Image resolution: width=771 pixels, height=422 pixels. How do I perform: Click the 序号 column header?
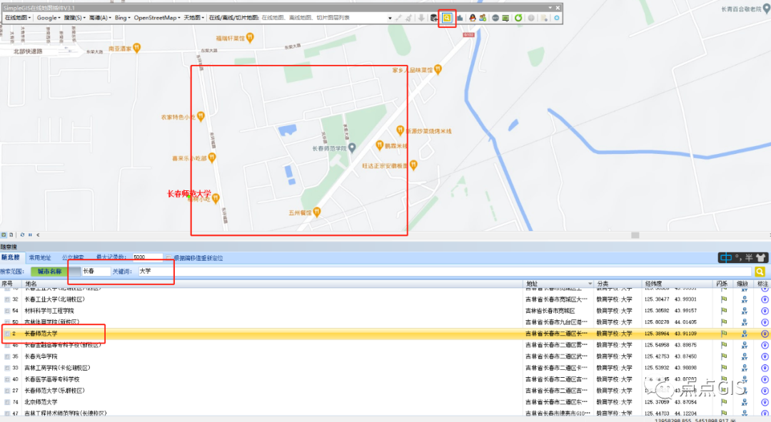pyautogui.click(x=11, y=284)
